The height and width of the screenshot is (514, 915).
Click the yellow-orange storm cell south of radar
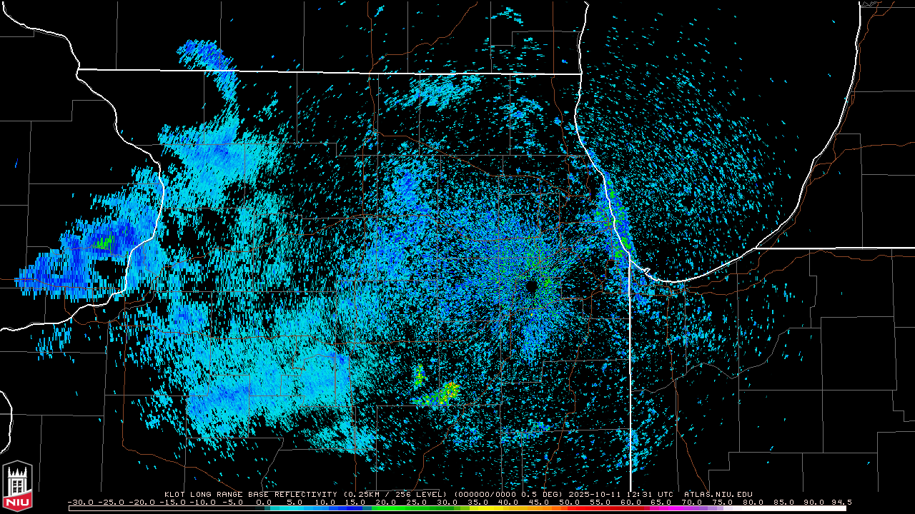[x=450, y=390]
